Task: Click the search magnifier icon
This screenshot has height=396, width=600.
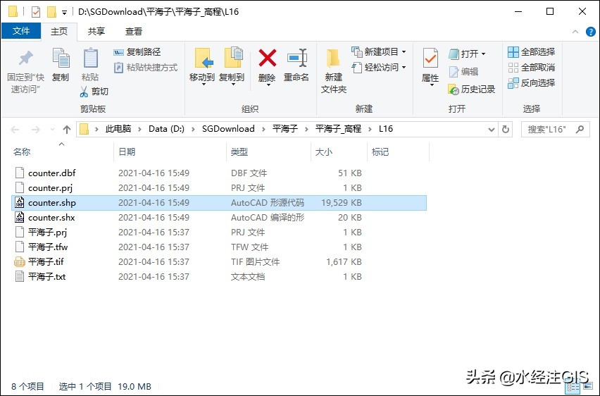Action: coord(580,130)
